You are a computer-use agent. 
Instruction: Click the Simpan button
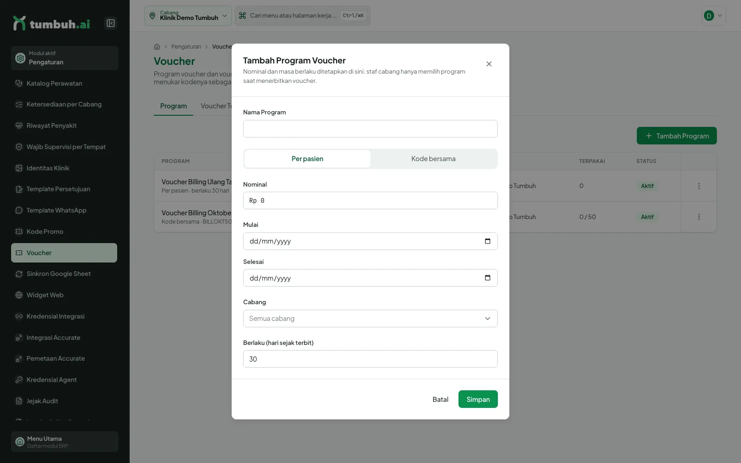pos(478,399)
